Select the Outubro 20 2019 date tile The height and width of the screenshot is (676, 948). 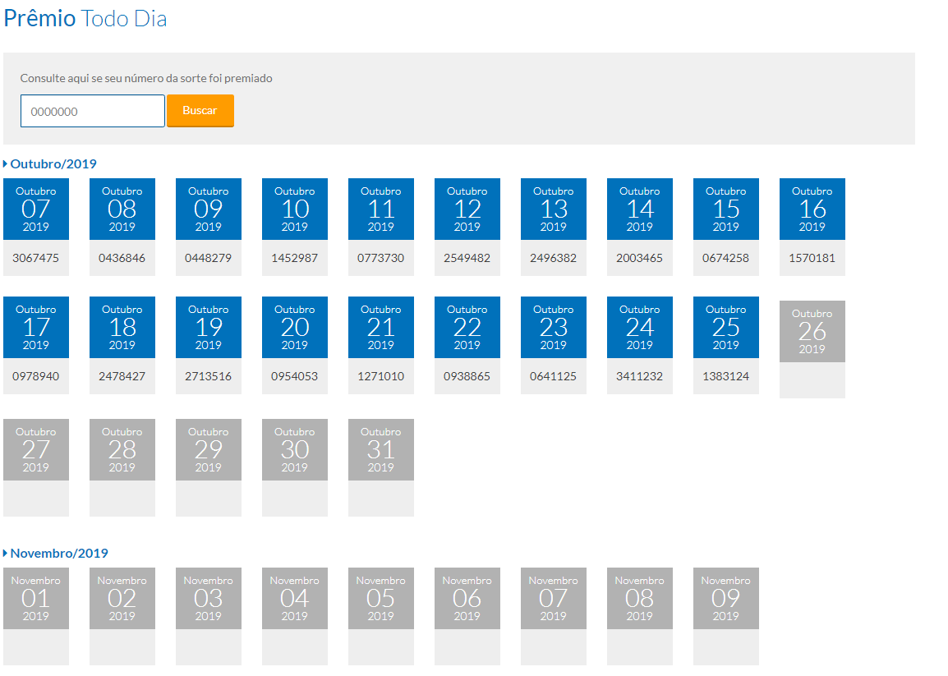(295, 328)
